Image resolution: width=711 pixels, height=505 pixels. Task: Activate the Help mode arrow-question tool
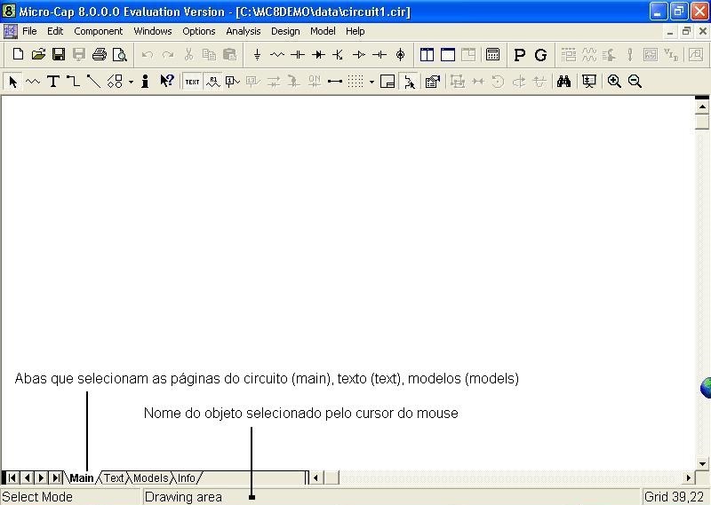click(x=166, y=82)
